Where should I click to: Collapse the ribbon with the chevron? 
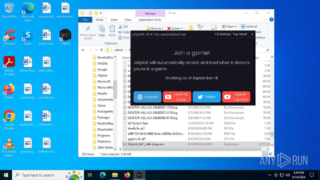click(x=266, y=19)
